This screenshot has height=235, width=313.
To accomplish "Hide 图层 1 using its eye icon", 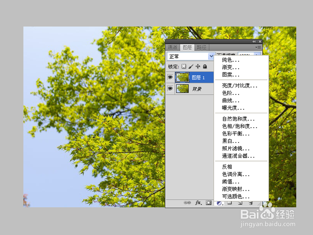I will point(170,77).
